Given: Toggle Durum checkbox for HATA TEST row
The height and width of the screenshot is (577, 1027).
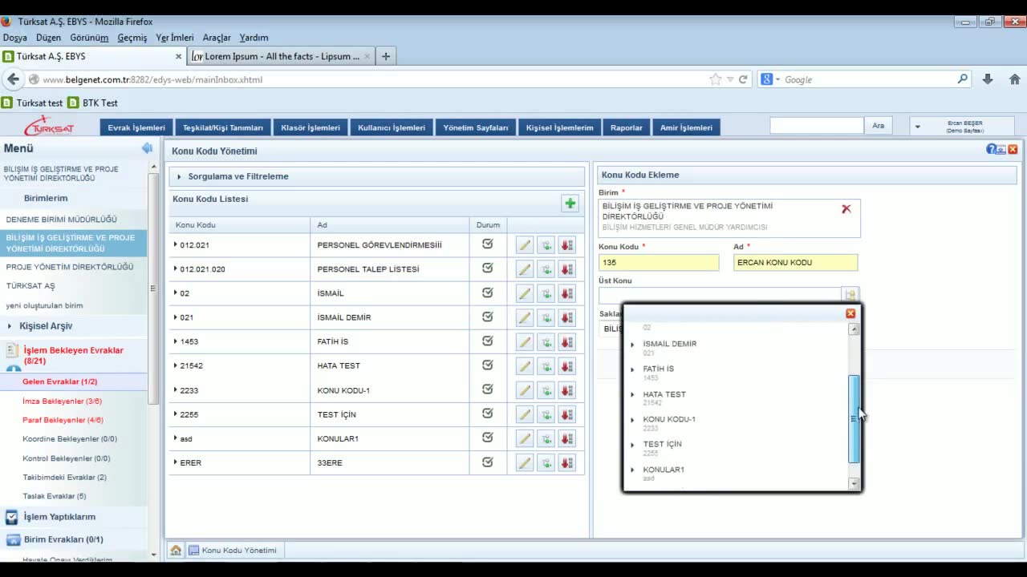Looking at the screenshot, I should click(487, 365).
